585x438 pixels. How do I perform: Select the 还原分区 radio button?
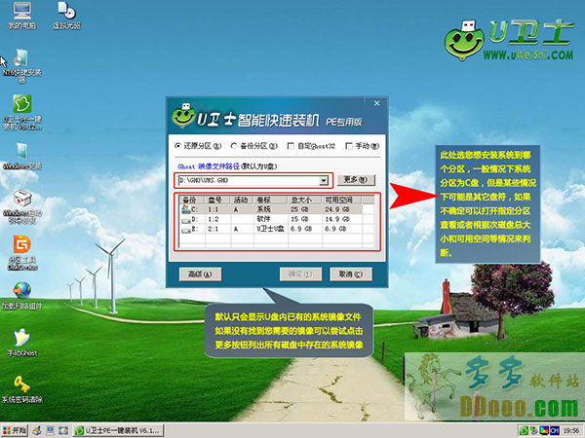(177, 146)
